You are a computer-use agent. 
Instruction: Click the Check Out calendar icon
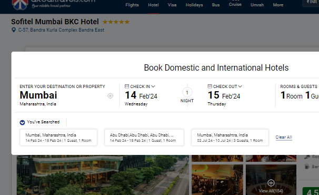[210, 86]
